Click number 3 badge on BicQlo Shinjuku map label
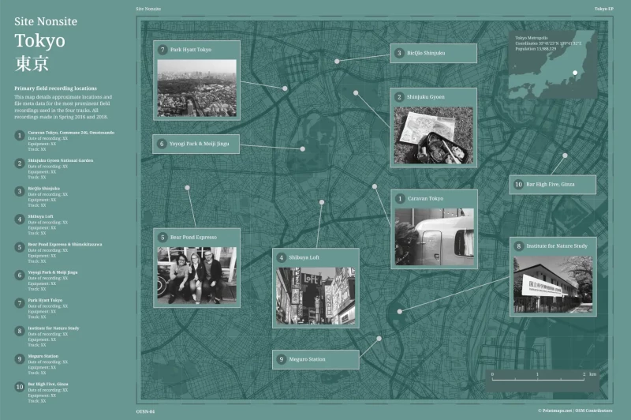 point(399,53)
